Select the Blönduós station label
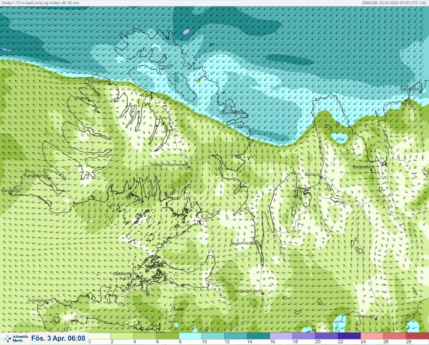 [312, 174]
